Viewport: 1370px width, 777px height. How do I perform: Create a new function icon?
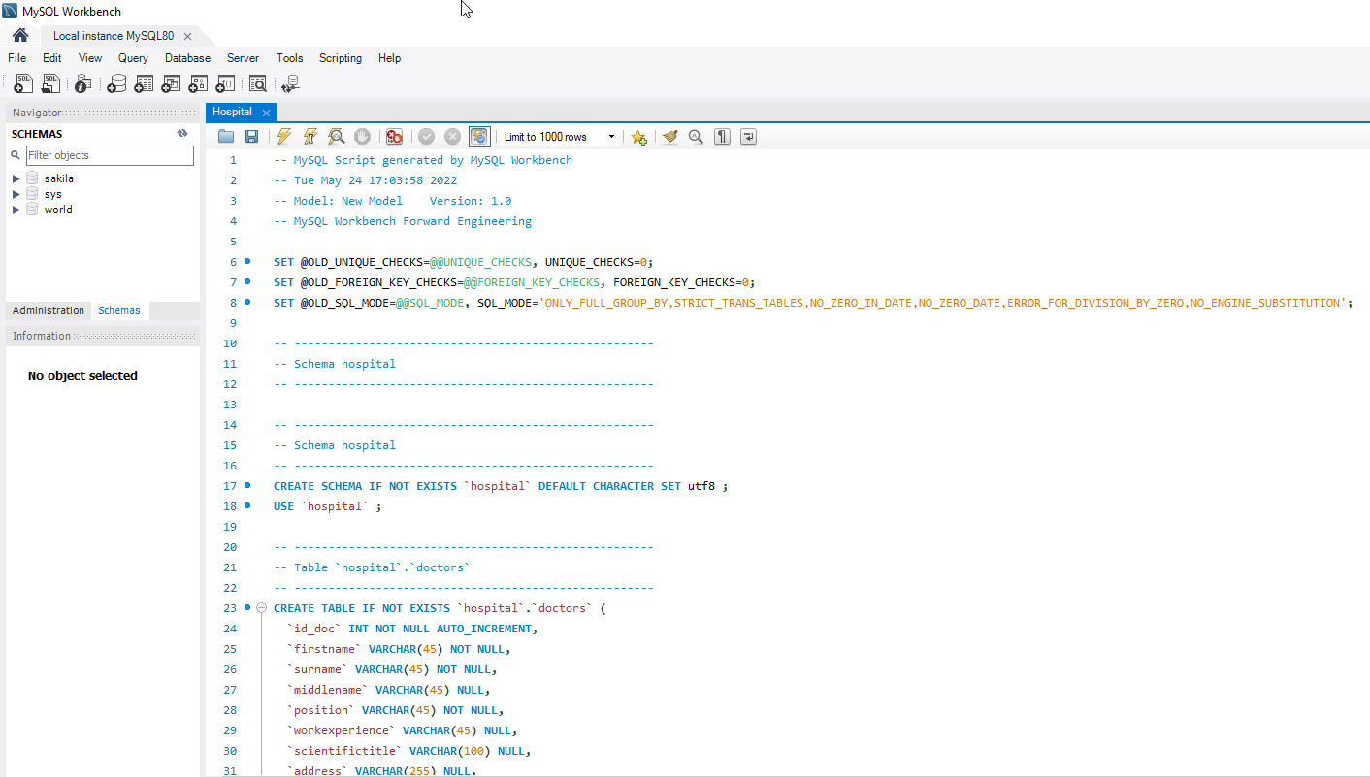pos(225,84)
